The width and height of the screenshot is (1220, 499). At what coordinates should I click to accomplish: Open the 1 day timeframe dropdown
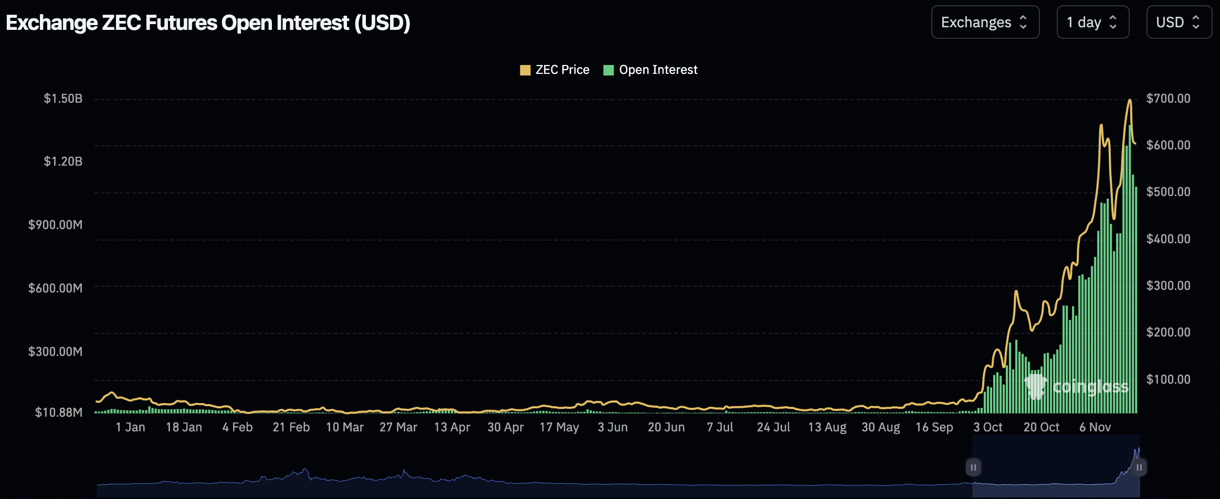(x=1093, y=22)
